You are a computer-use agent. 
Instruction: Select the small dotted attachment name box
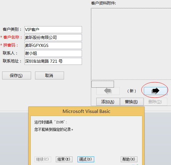103,84
